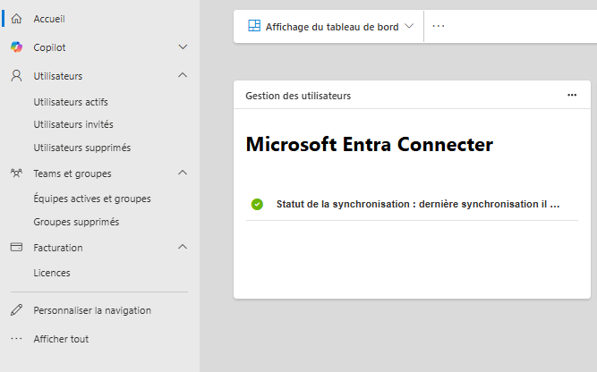Image resolution: width=597 pixels, height=372 pixels.
Task: Click the Facturation credit card icon
Action: pos(16,248)
